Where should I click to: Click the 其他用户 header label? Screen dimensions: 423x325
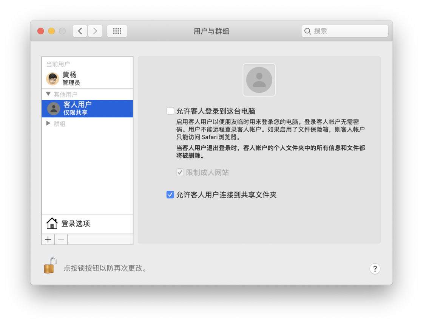[x=66, y=94]
